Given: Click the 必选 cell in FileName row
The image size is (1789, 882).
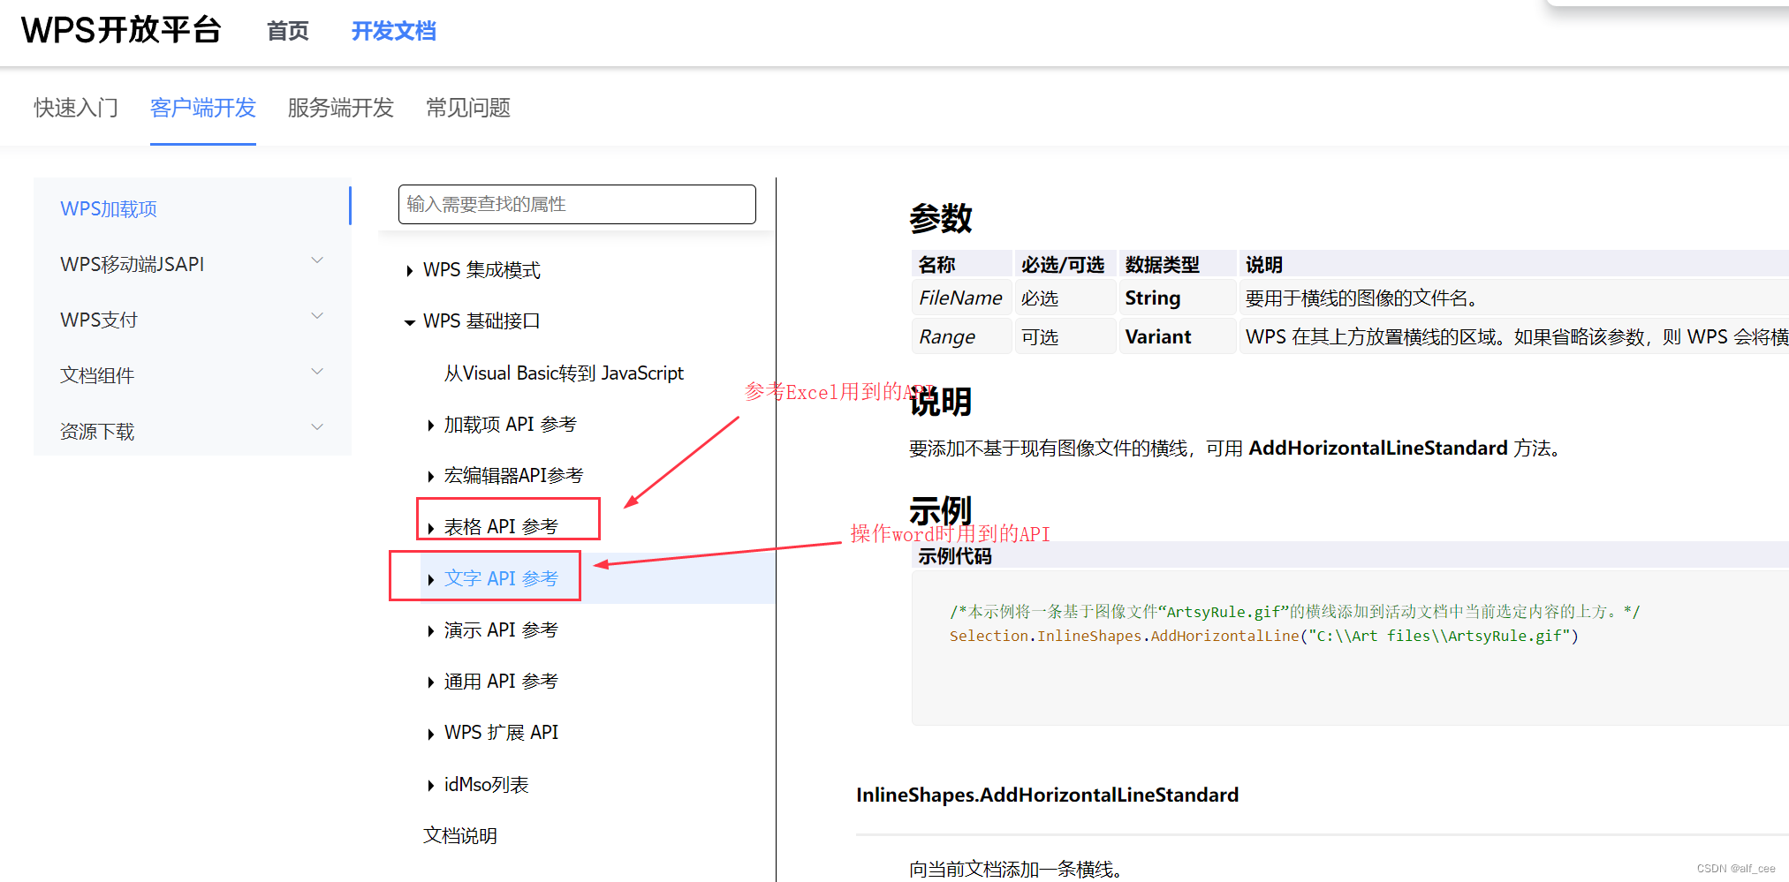Looking at the screenshot, I should [1065, 298].
